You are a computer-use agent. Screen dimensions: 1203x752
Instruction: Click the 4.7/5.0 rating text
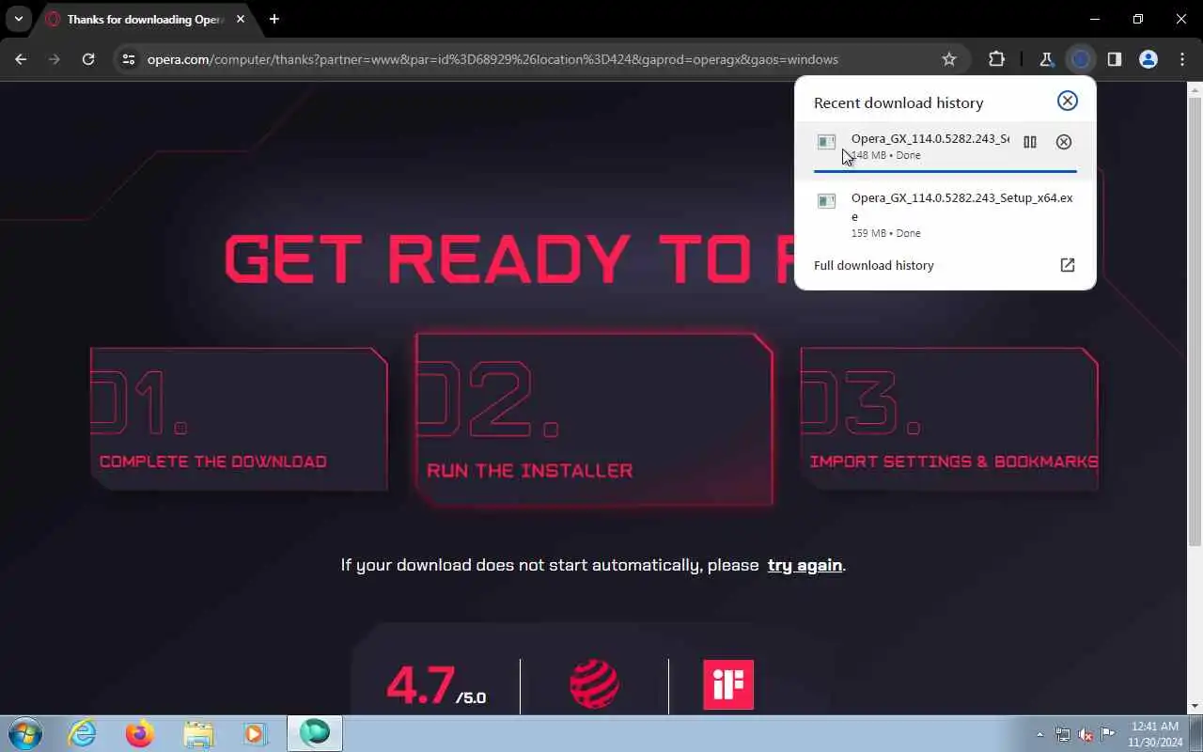point(436,685)
